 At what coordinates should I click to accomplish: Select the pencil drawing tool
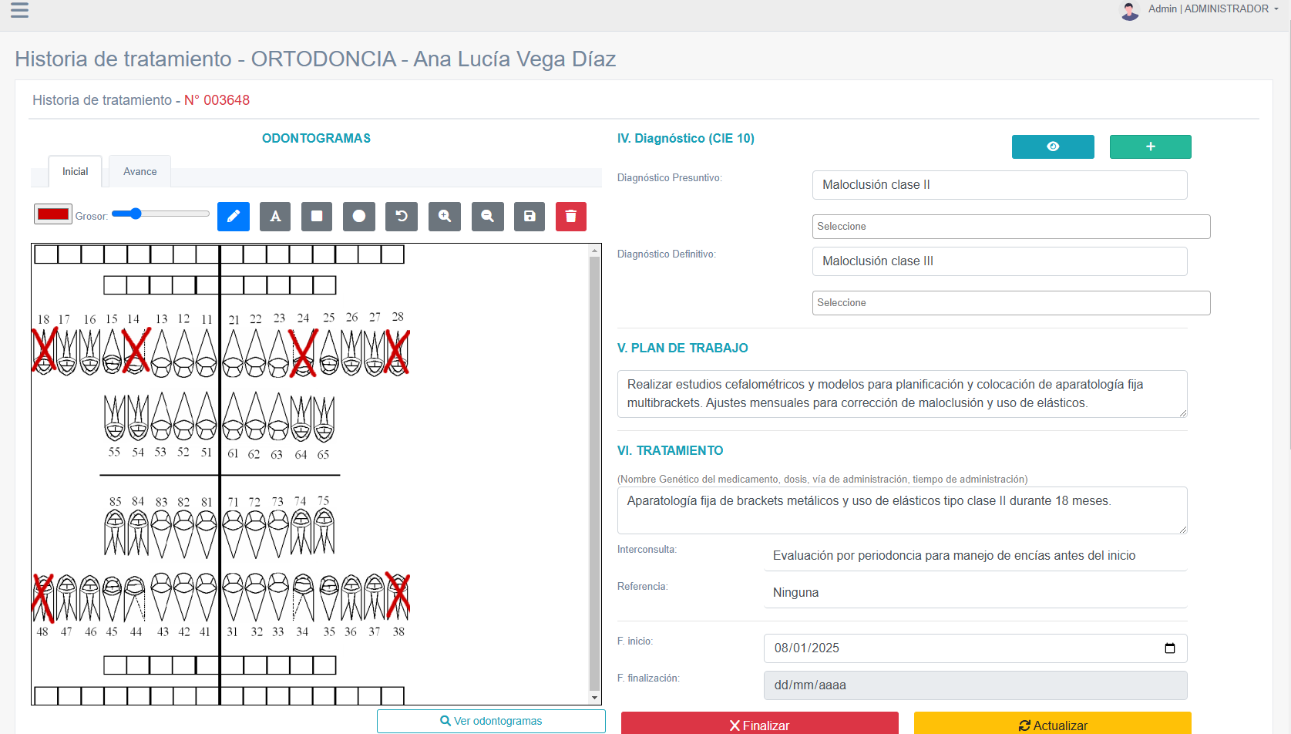pos(234,217)
